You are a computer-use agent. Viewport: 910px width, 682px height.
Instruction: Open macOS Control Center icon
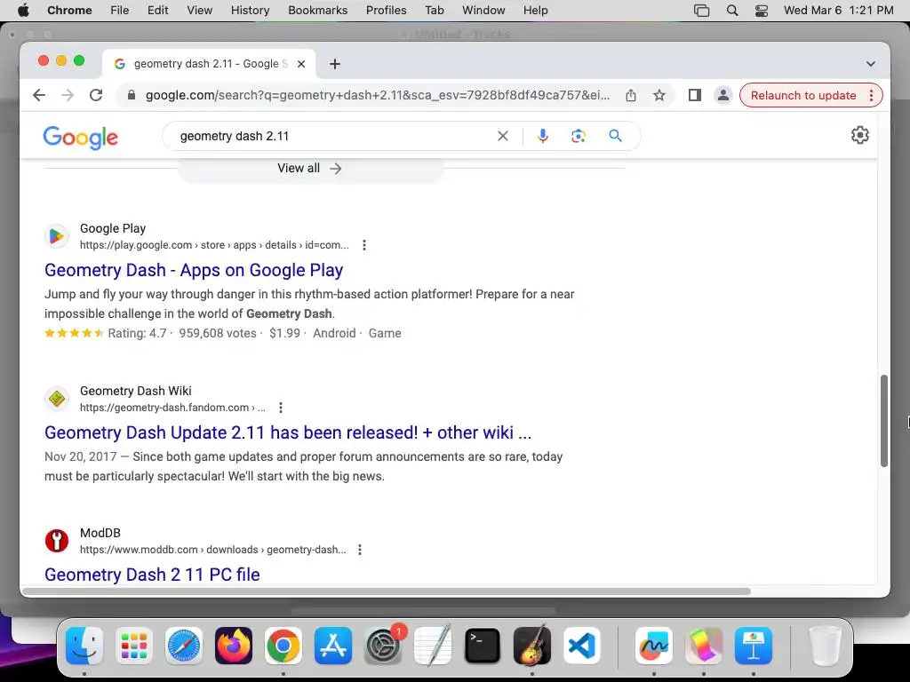click(x=762, y=11)
